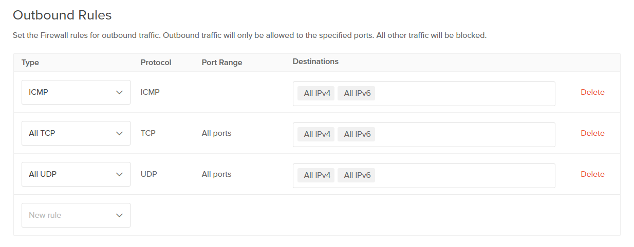Click the chevron arrow in All UDP dropdown
This screenshot has width=634, height=247.
tap(120, 175)
